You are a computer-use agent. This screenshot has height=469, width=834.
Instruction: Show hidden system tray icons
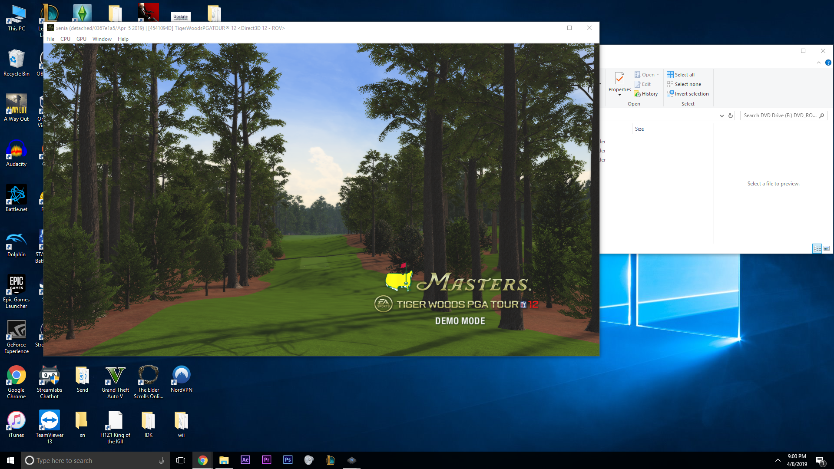point(778,460)
